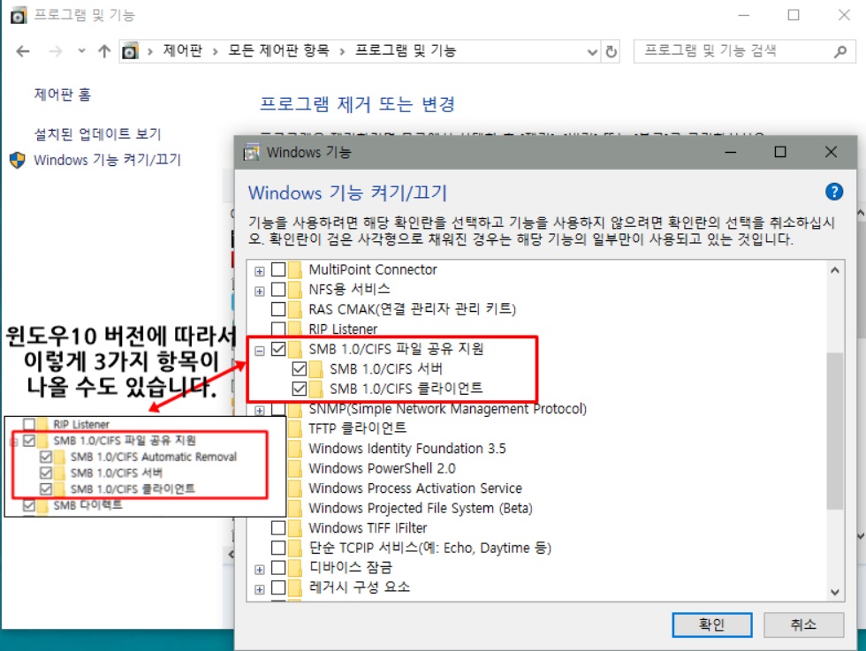Open 제어판 홈 link
The image size is (866, 651).
pyautogui.click(x=63, y=95)
